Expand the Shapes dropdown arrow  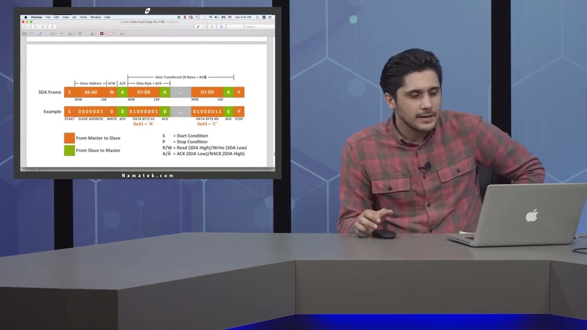55,34
